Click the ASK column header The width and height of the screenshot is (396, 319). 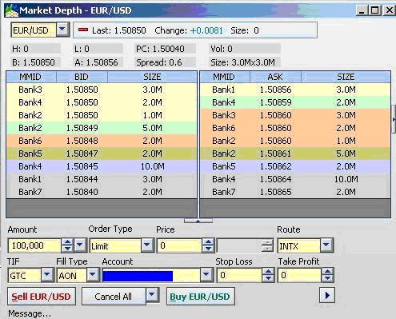275,77
